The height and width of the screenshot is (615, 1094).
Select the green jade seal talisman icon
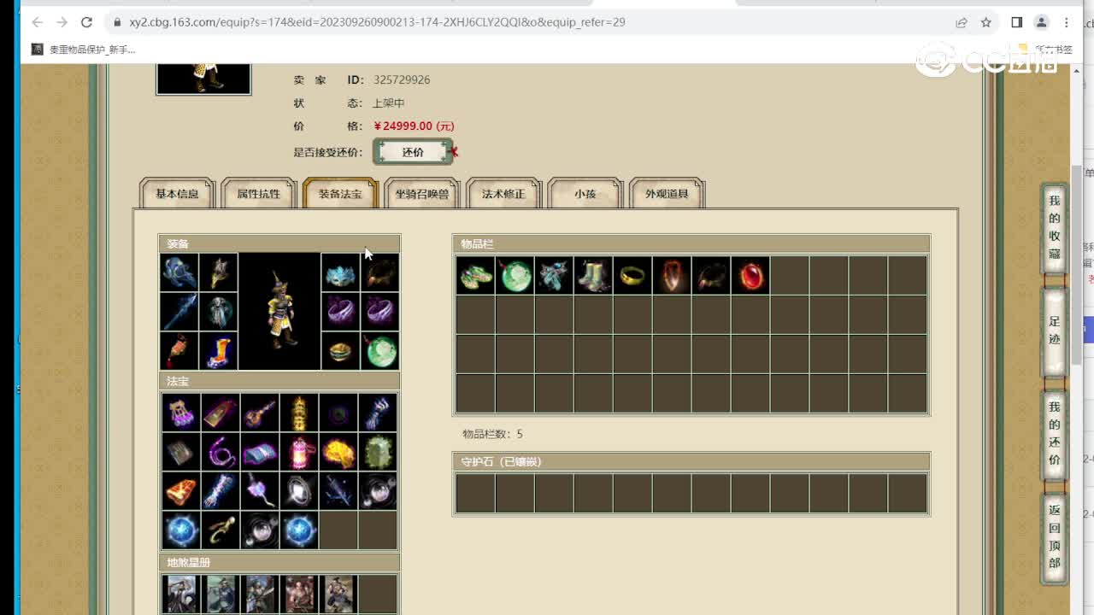point(378,452)
